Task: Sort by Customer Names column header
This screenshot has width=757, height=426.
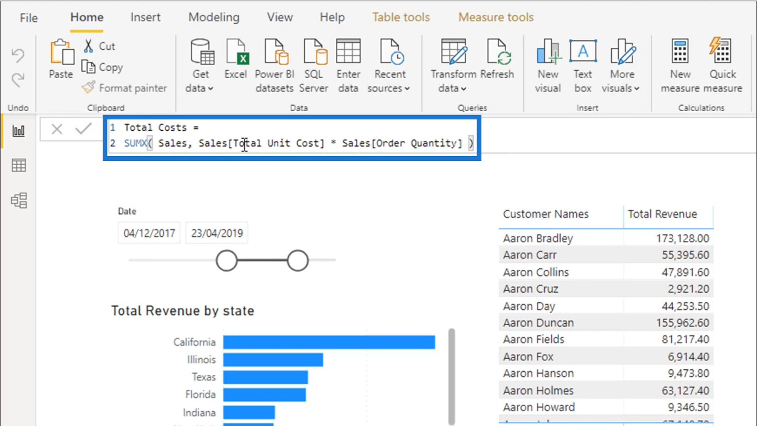Action: (x=546, y=214)
